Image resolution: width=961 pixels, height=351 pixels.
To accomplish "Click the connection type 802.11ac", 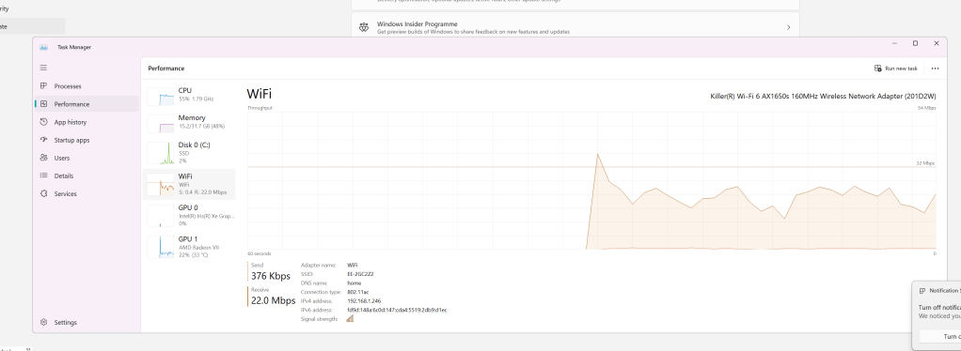I will point(358,292).
